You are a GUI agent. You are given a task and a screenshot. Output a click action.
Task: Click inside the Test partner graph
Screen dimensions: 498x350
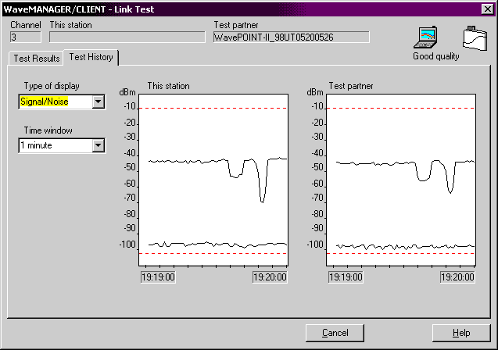399,180
